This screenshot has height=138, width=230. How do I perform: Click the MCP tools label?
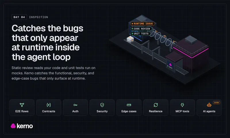[182, 111]
